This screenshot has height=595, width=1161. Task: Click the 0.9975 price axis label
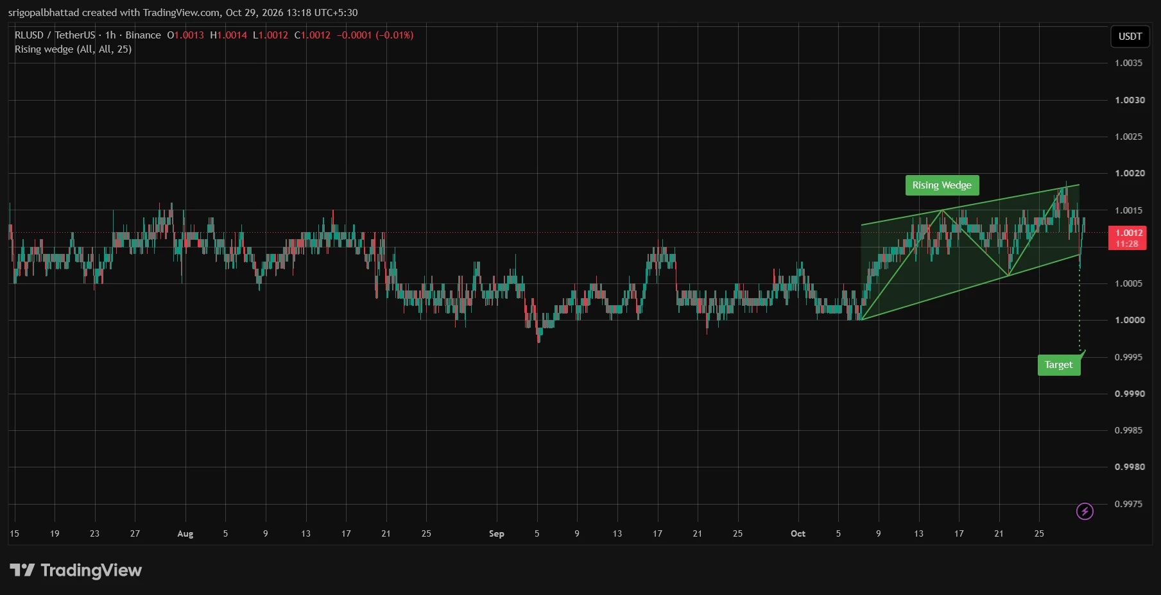pos(1129,504)
